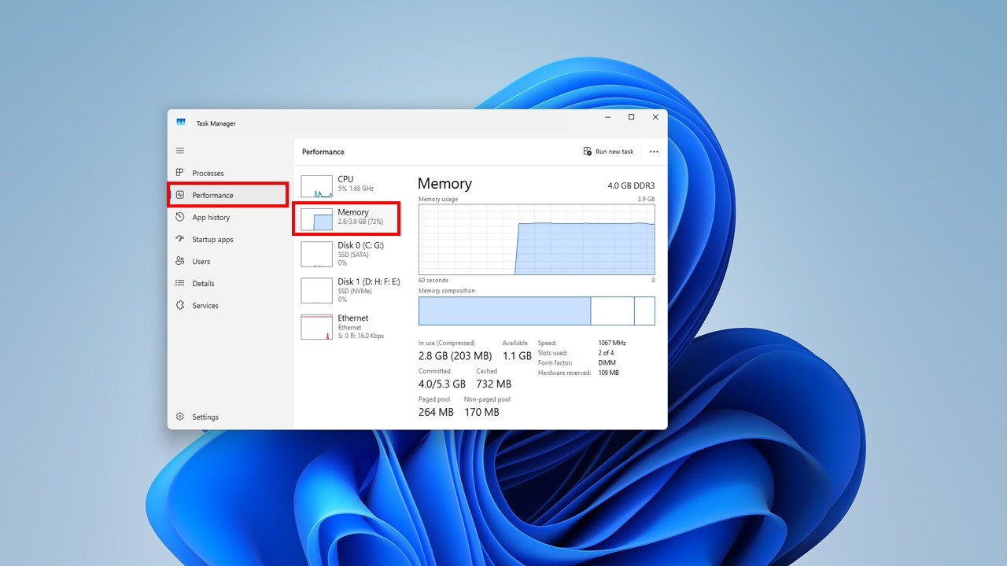Select the Memory resource entry
This screenshot has height=566, width=1007.
click(346, 218)
